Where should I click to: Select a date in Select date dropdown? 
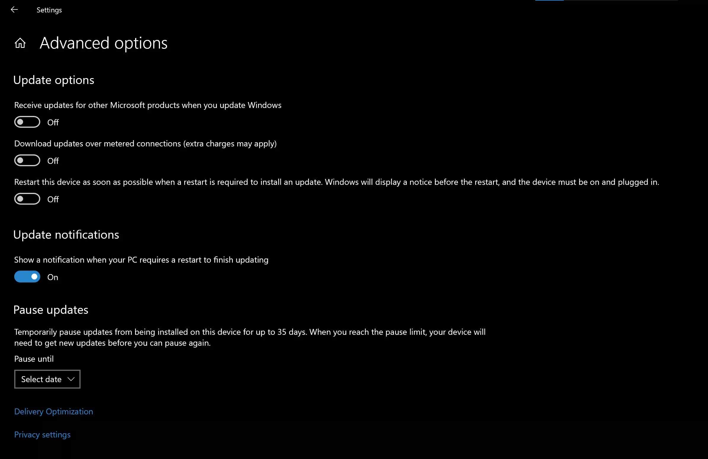pyautogui.click(x=47, y=379)
